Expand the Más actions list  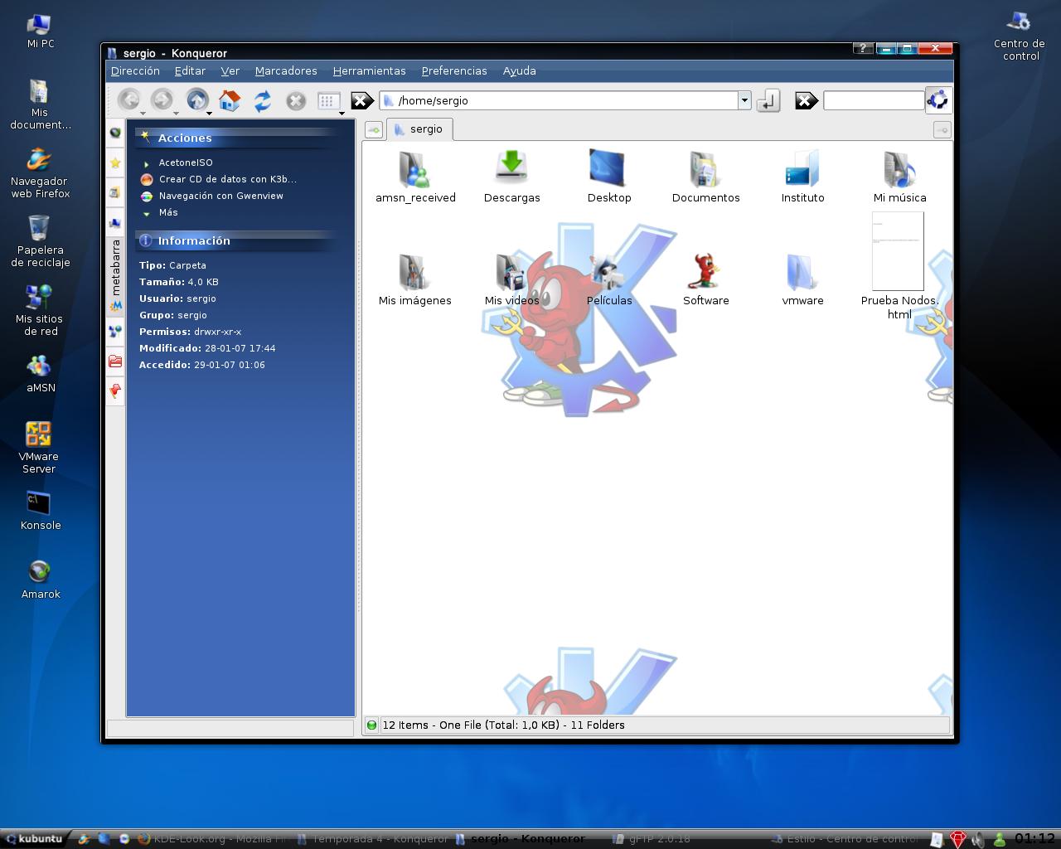[x=168, y=213]
